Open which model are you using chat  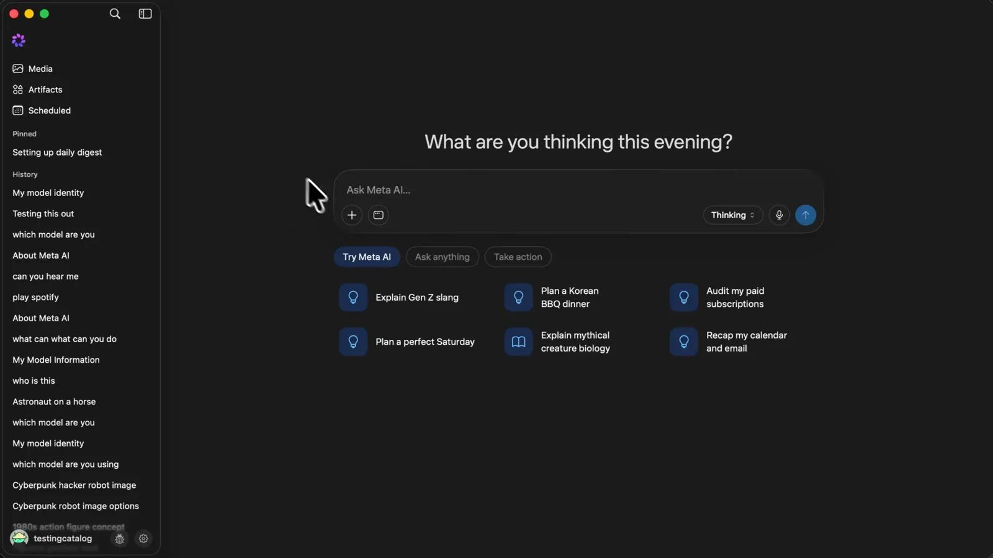coord(65,464)
